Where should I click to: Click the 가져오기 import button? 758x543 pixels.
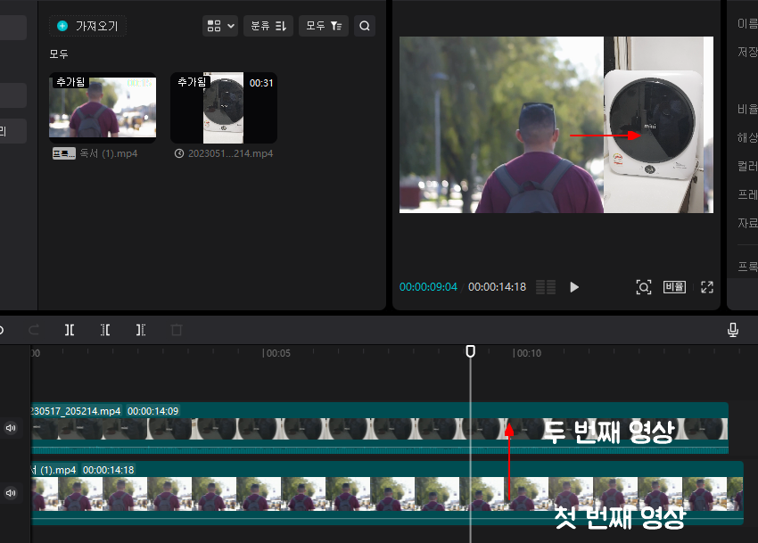pos(87,26)
